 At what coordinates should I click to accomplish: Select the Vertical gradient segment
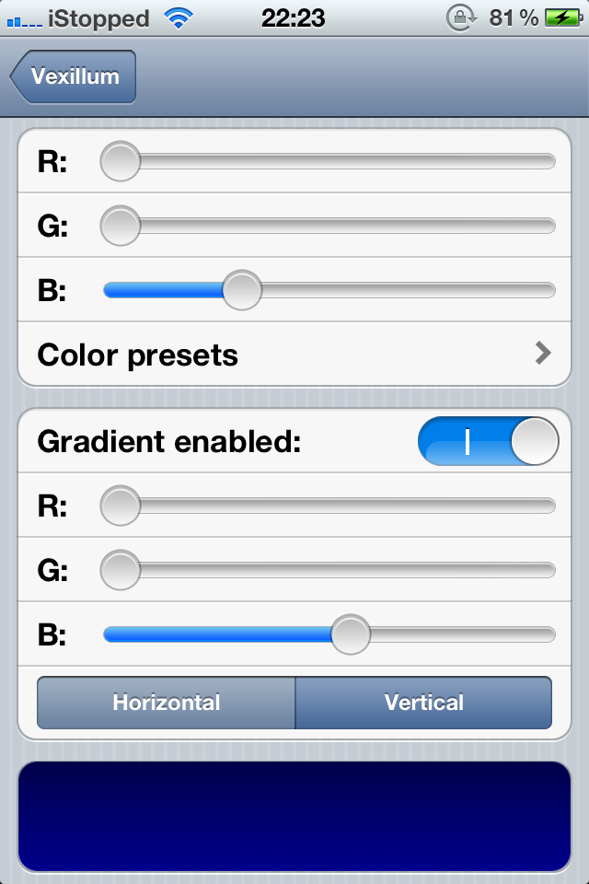(423, 703)
